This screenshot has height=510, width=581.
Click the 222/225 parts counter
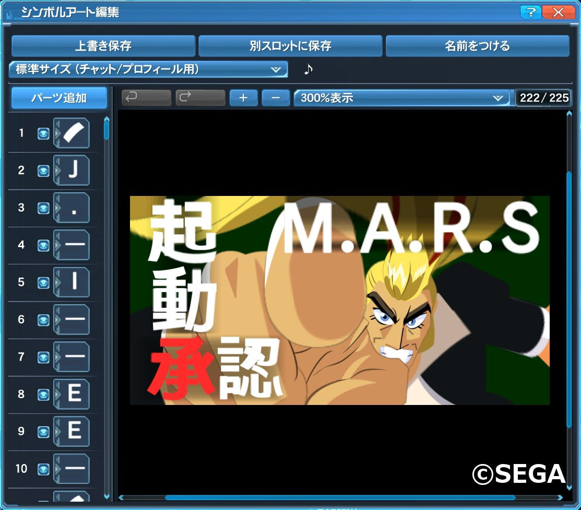tap(543, 98)
